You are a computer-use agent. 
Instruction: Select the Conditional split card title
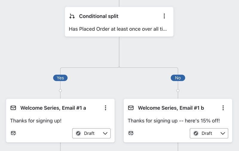pyautogui.click(x=99, y=16)
